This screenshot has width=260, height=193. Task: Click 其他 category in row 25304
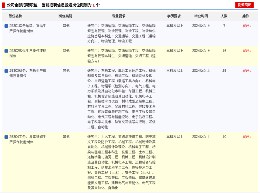point(66,137)
